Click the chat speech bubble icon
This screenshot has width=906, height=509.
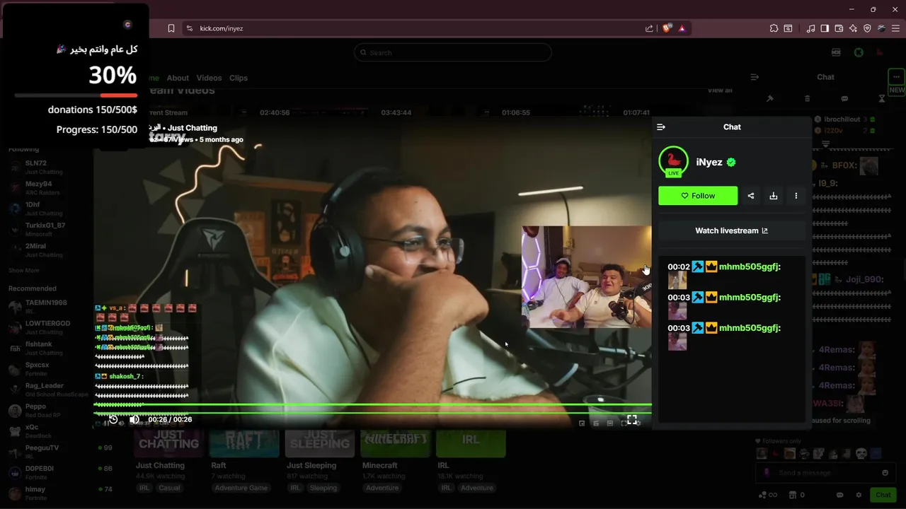[x=844, y=98]
